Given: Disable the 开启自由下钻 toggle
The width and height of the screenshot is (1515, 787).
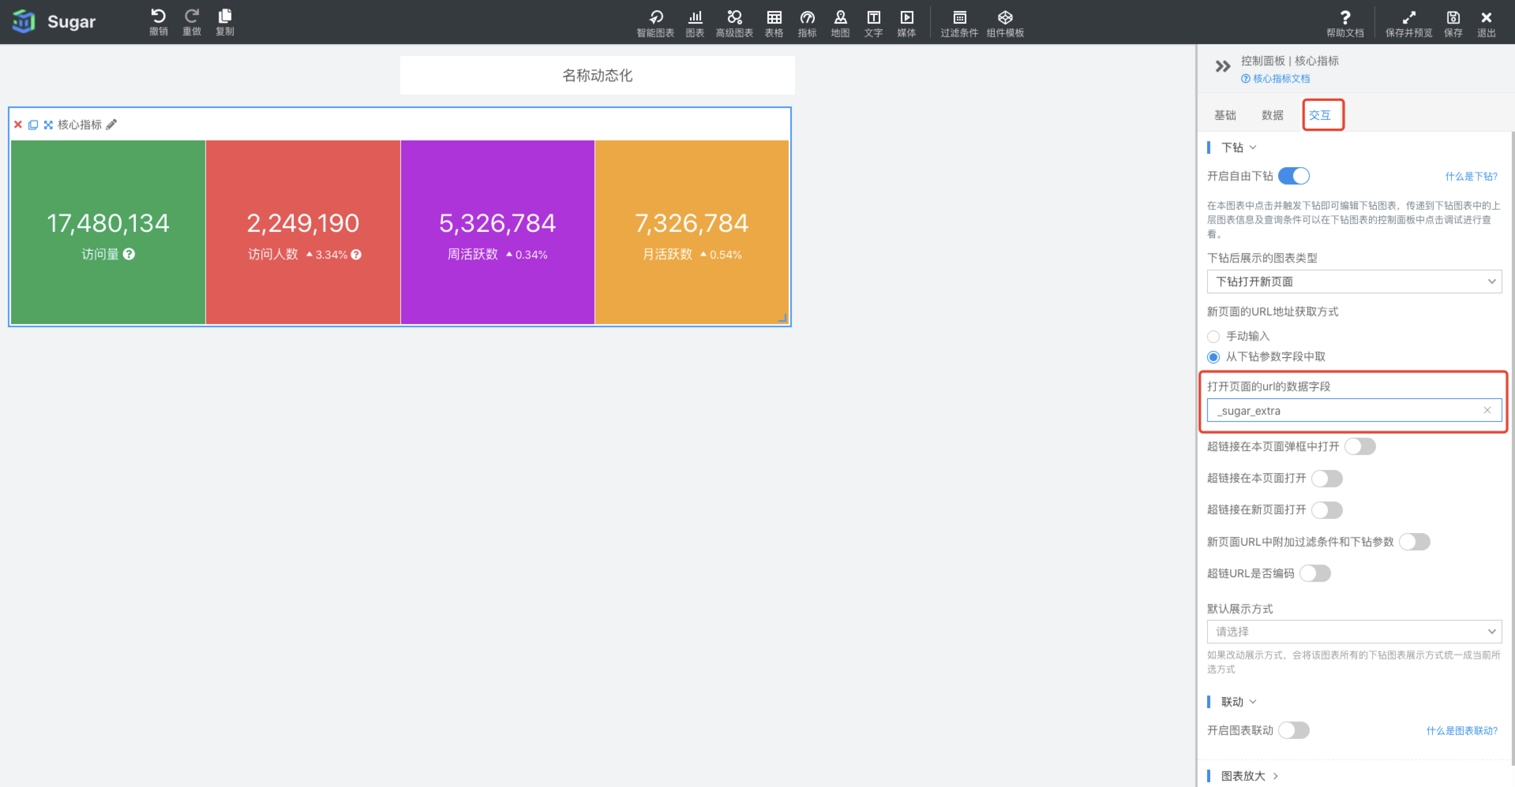Looking at the screenshot, I should [1293, 176].
